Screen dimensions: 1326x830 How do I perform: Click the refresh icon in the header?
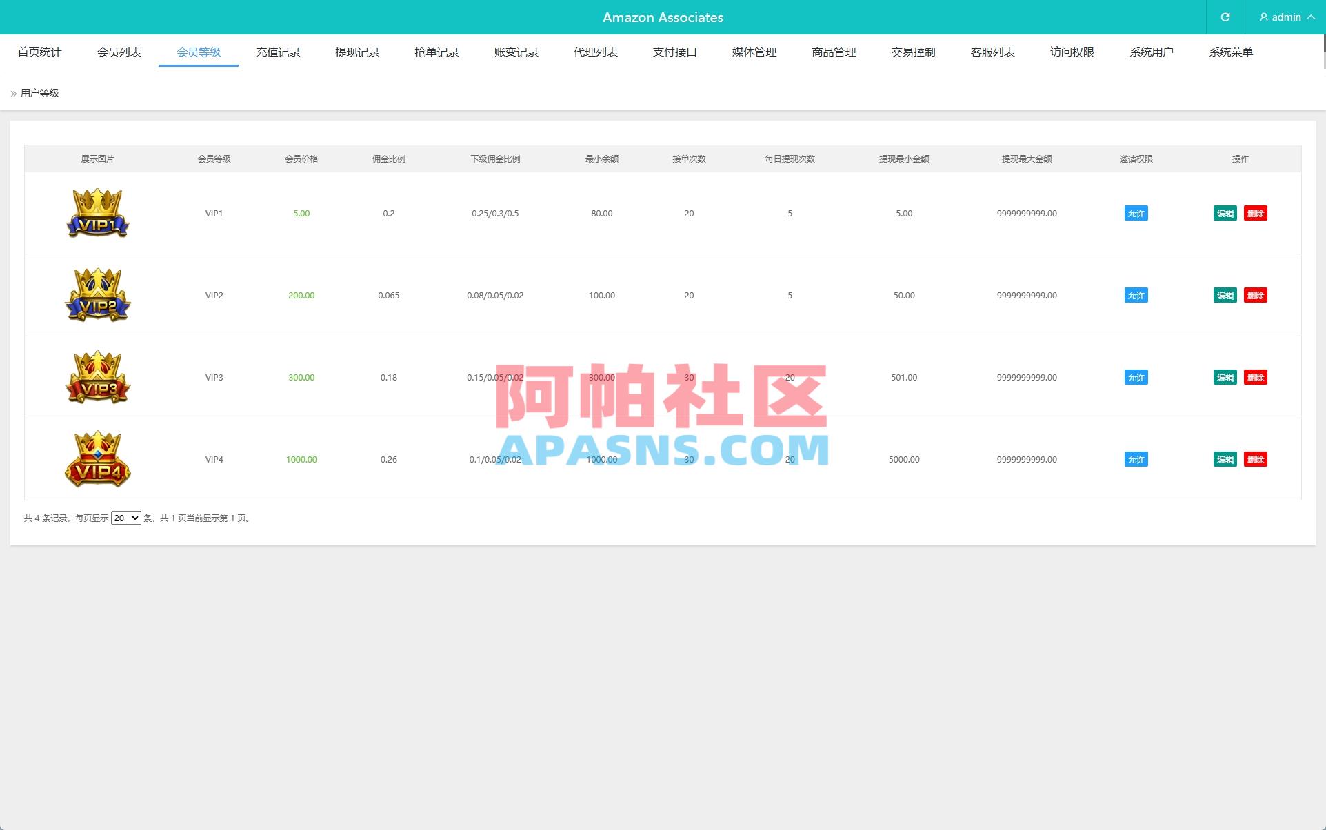(1225, 17)
